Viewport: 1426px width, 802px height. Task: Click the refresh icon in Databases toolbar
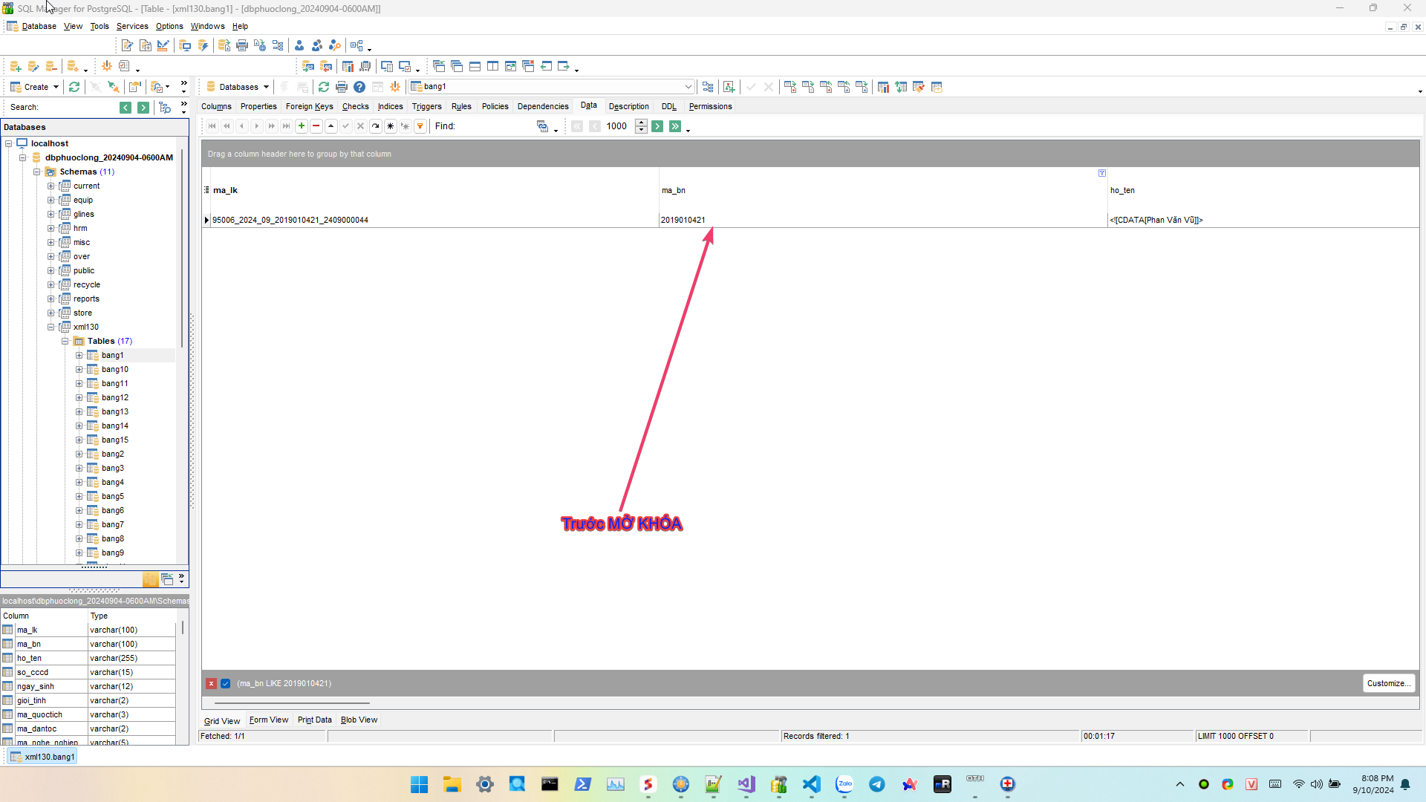(x=324, y=87)
